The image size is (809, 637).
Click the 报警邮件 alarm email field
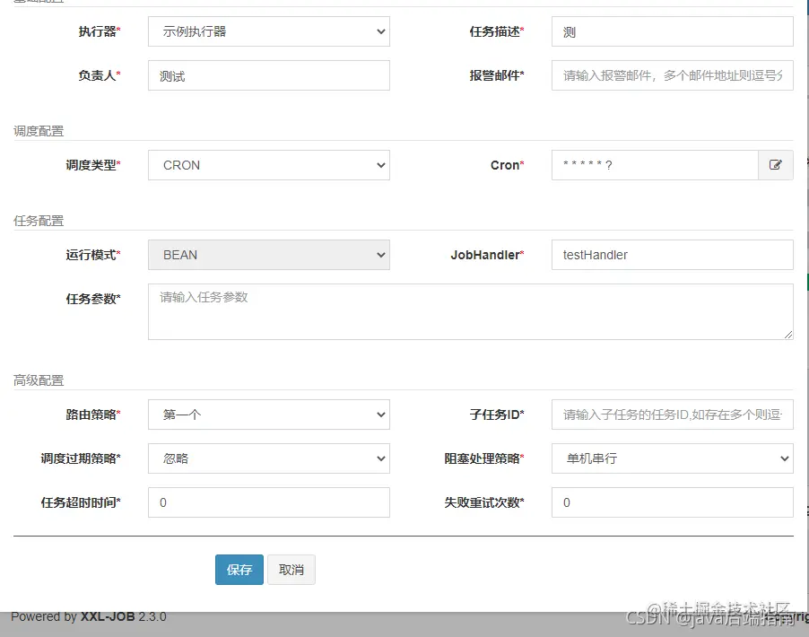(x=672, y=75)
